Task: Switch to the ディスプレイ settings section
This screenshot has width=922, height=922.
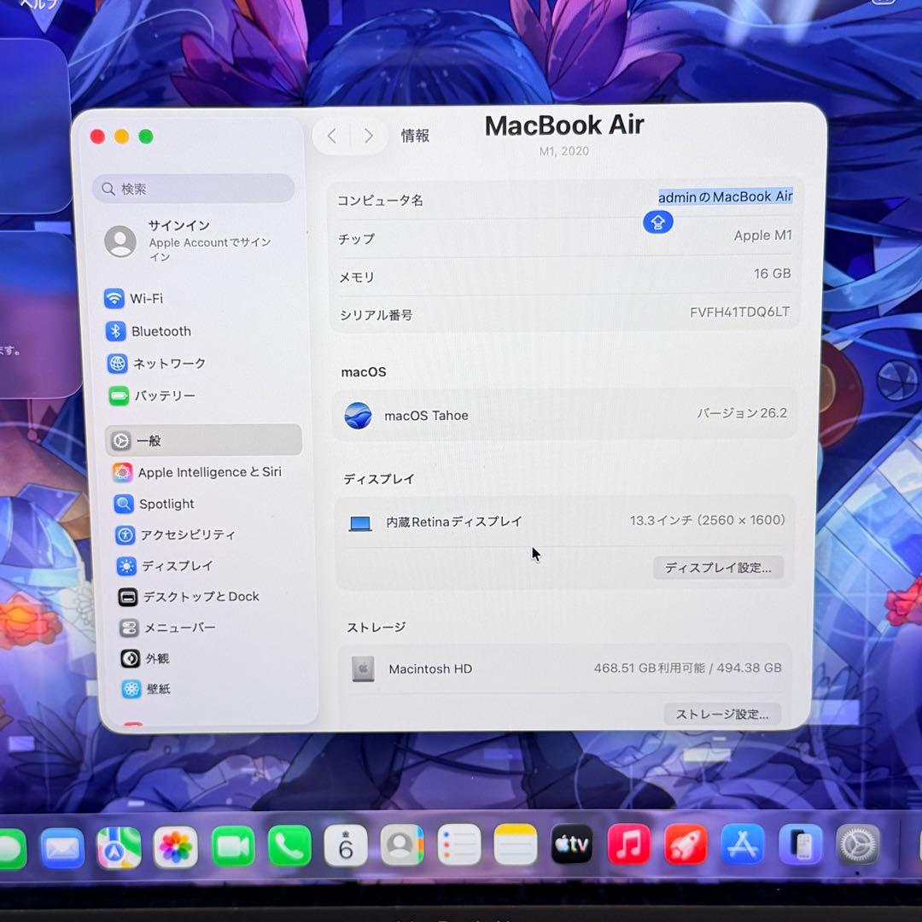Action: (171, 566)
